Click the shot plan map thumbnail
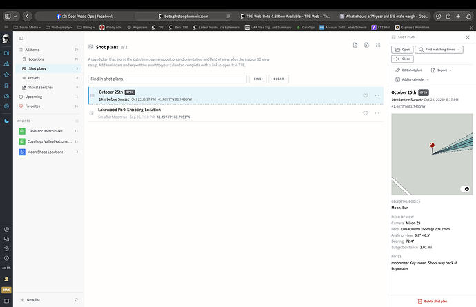The width and height of the screenshot is (476, 307). click(432, 155)
